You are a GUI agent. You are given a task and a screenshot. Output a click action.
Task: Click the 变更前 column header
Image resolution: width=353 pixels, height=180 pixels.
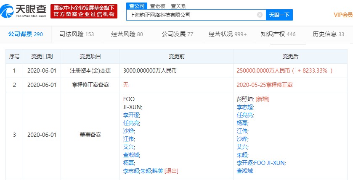177,56
